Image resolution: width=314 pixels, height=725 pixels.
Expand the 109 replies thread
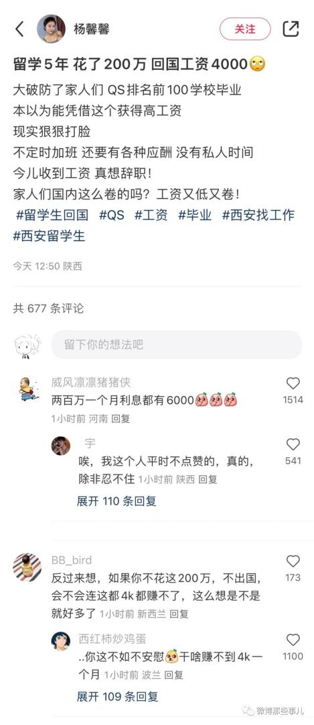click(x=117, y=696)
